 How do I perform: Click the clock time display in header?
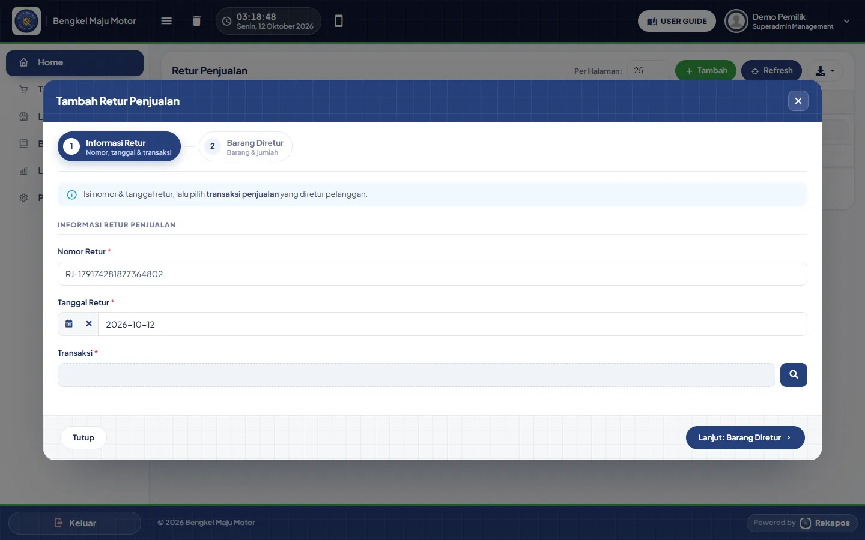click(x=269, y=21)
